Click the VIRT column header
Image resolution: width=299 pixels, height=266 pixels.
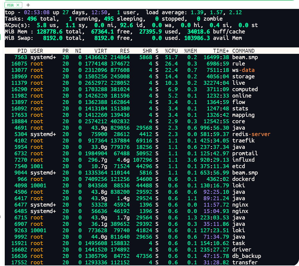point(101,51)
